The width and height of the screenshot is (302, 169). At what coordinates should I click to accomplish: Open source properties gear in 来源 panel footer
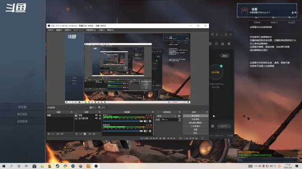[x=85, y=134]
